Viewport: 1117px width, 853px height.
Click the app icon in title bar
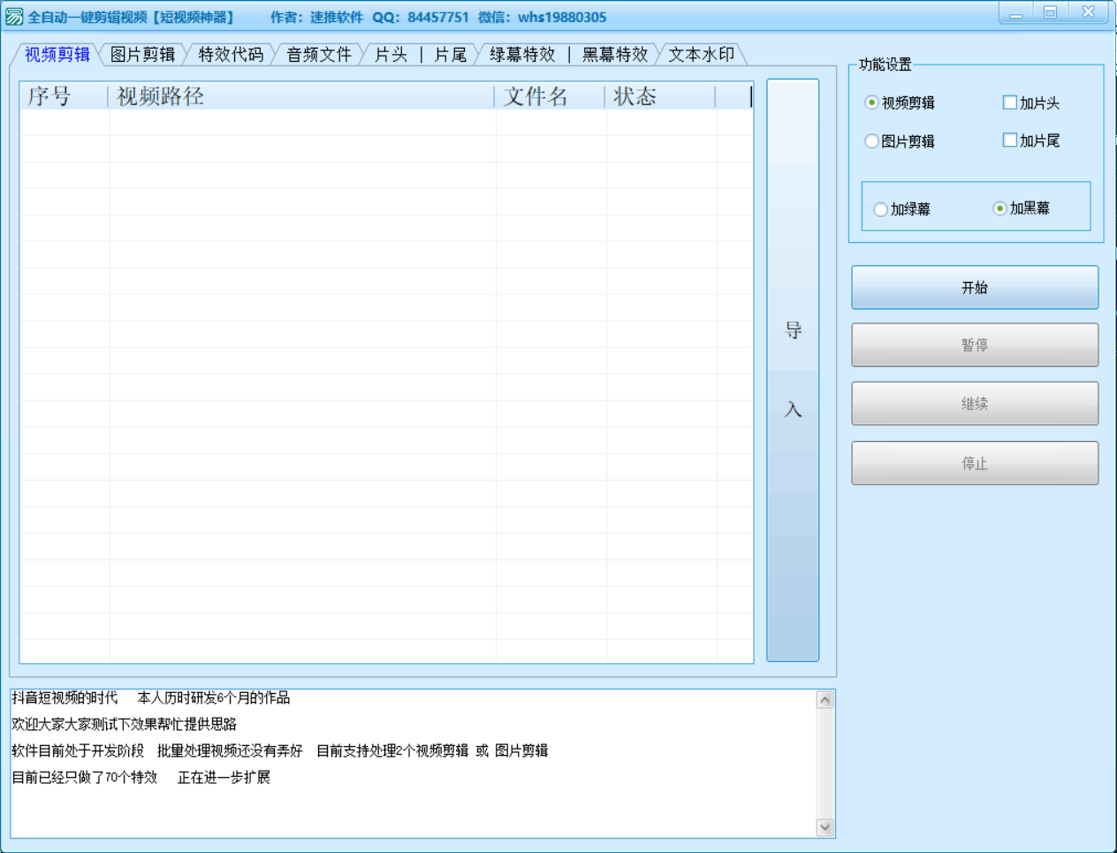[14, 17]
